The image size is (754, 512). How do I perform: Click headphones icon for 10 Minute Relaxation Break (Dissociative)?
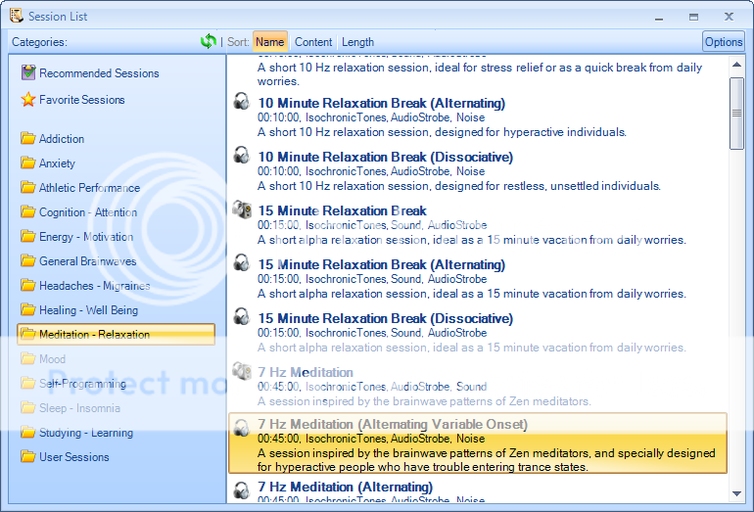242,156
